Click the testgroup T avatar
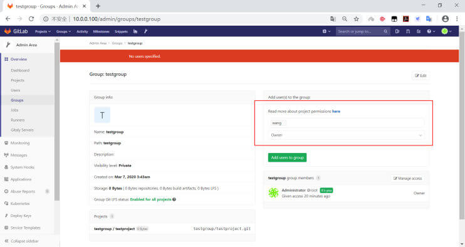465x247 pixels. point(102,115)
